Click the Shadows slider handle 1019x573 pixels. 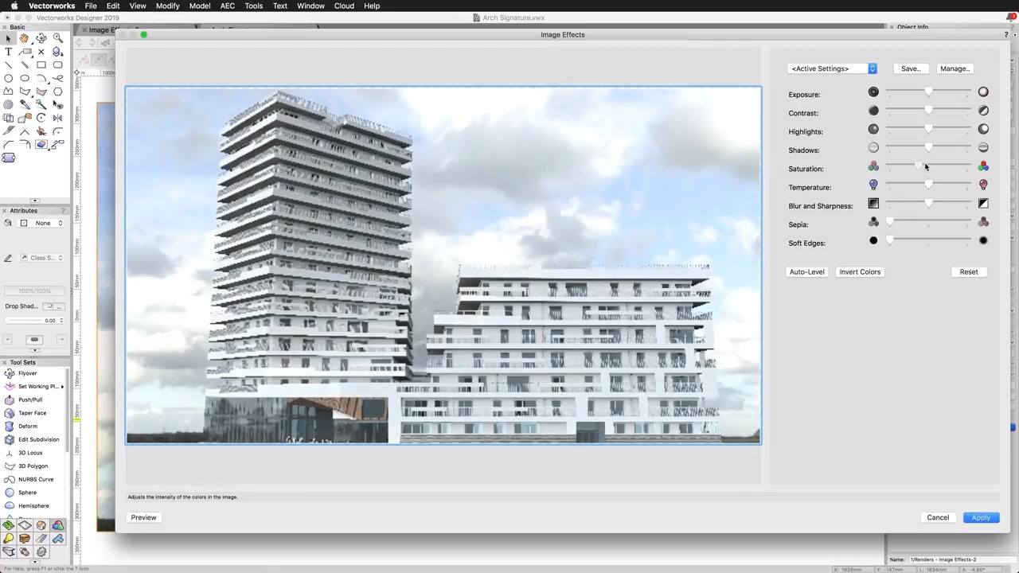928,147
